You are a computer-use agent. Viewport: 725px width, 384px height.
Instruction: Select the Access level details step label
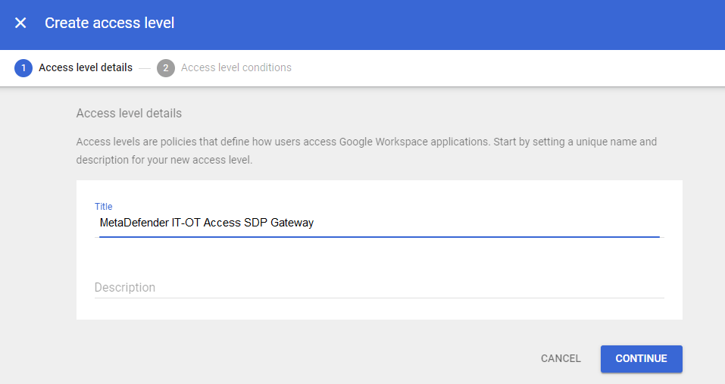[86, 67]
